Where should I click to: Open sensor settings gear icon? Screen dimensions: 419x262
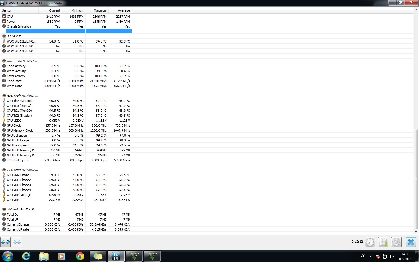tap(396, 242)
